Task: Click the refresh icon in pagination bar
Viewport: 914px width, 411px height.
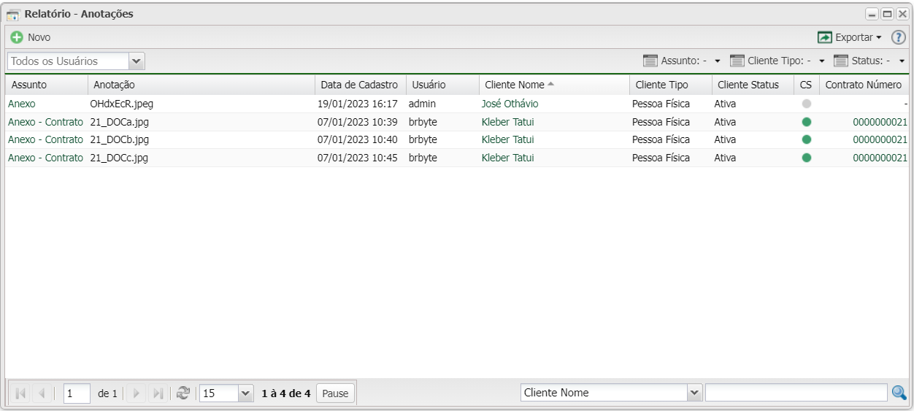Action: (x=184, y=393)
